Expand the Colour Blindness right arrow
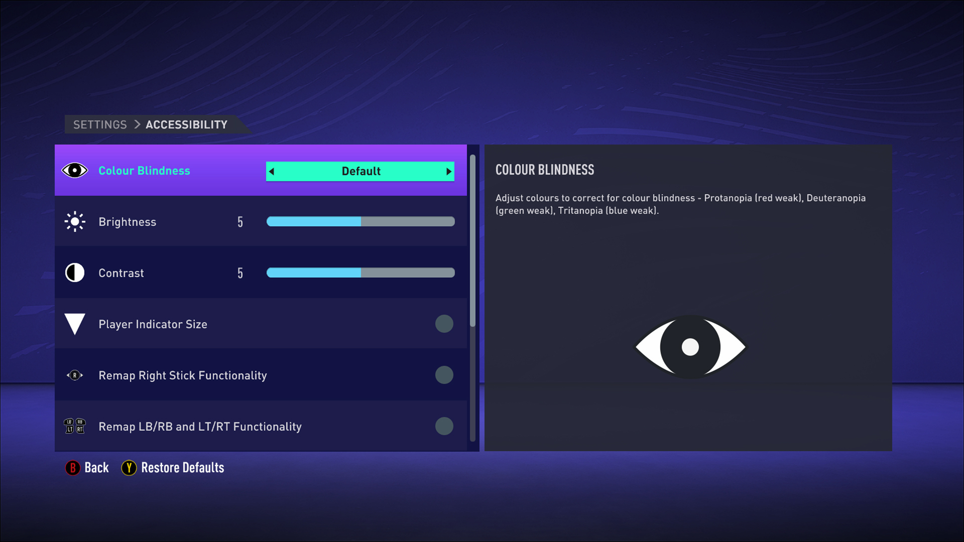The image size is (964, 542). click(x=448, y=170)
